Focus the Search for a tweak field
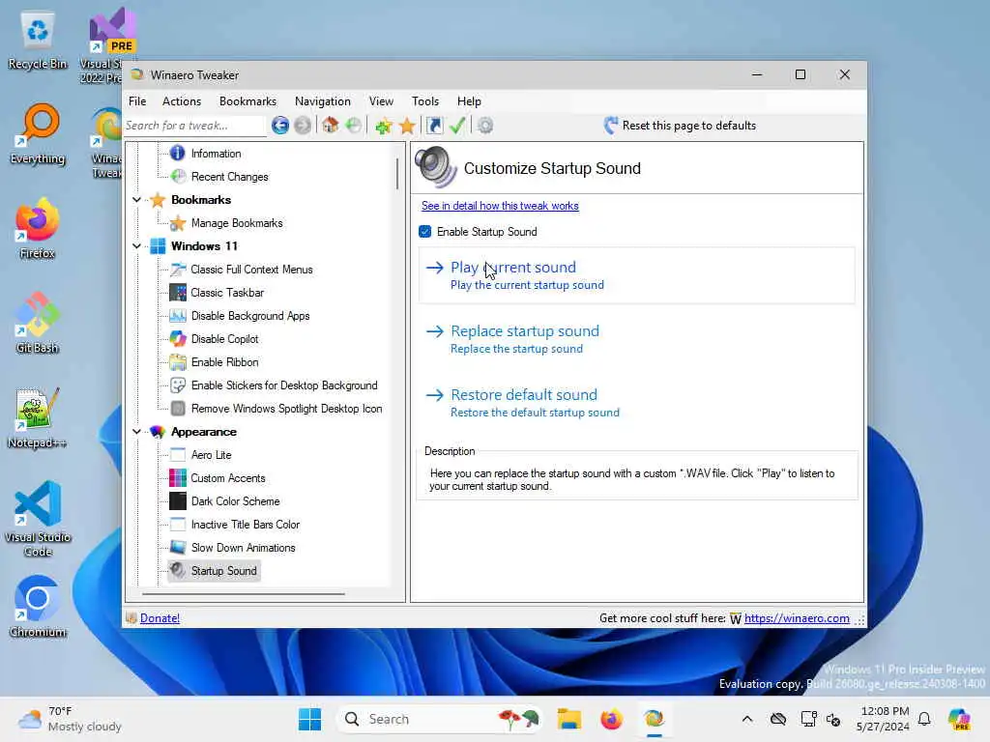This screenshot has width=990, height=742. (194, 126)
